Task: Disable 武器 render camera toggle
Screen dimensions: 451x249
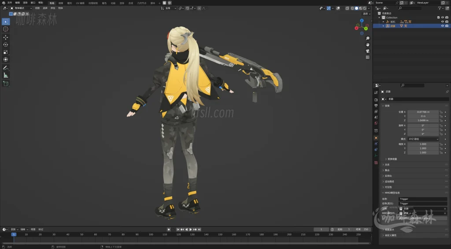Action: [447, 26]
